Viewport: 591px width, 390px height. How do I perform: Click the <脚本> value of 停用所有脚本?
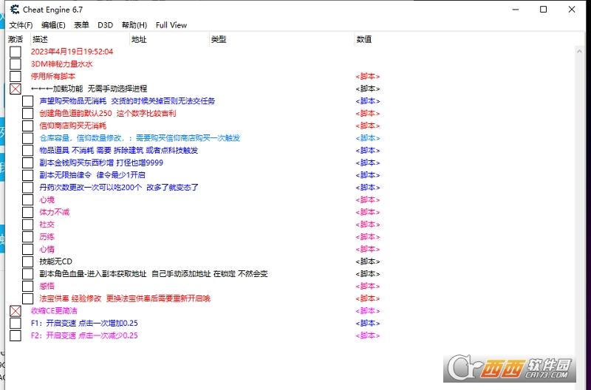367,77
